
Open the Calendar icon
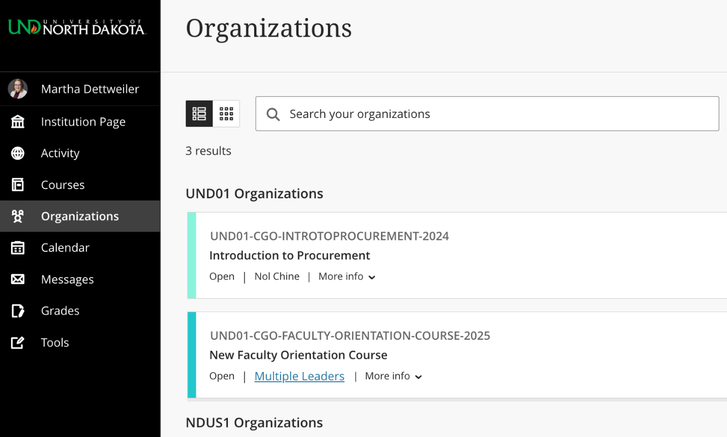point(17,247)
